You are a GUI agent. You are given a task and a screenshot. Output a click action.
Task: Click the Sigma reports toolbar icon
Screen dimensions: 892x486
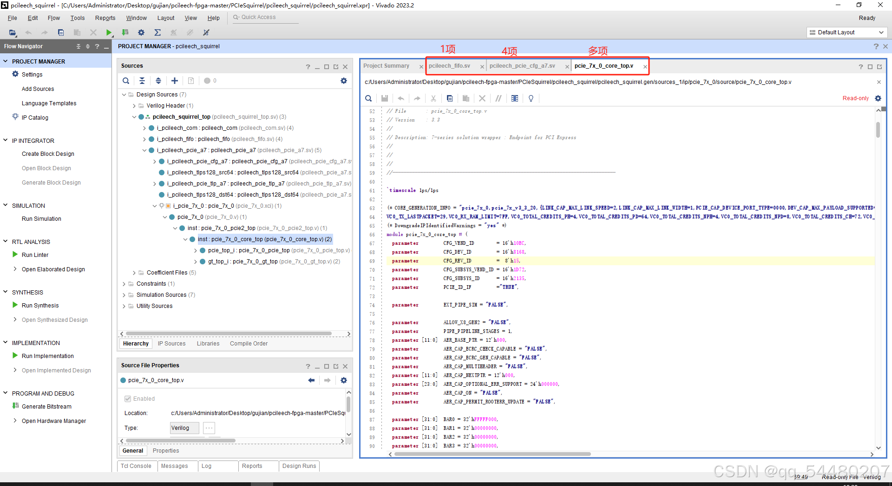coord(157,32)
